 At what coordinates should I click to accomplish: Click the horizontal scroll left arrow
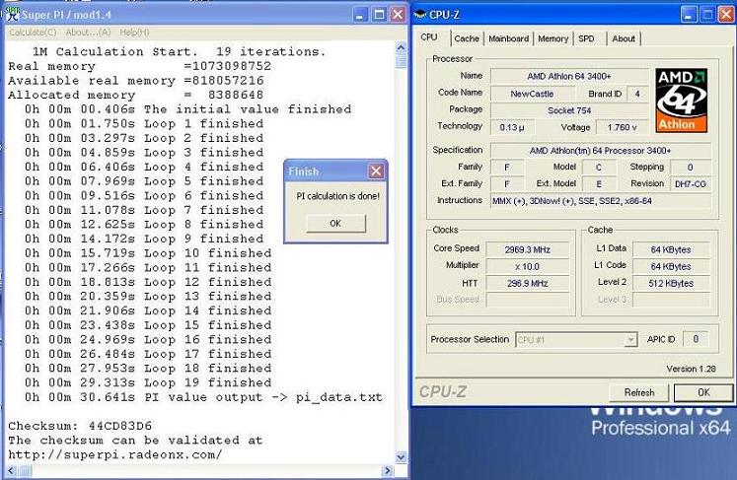click(x=11, y=470)
